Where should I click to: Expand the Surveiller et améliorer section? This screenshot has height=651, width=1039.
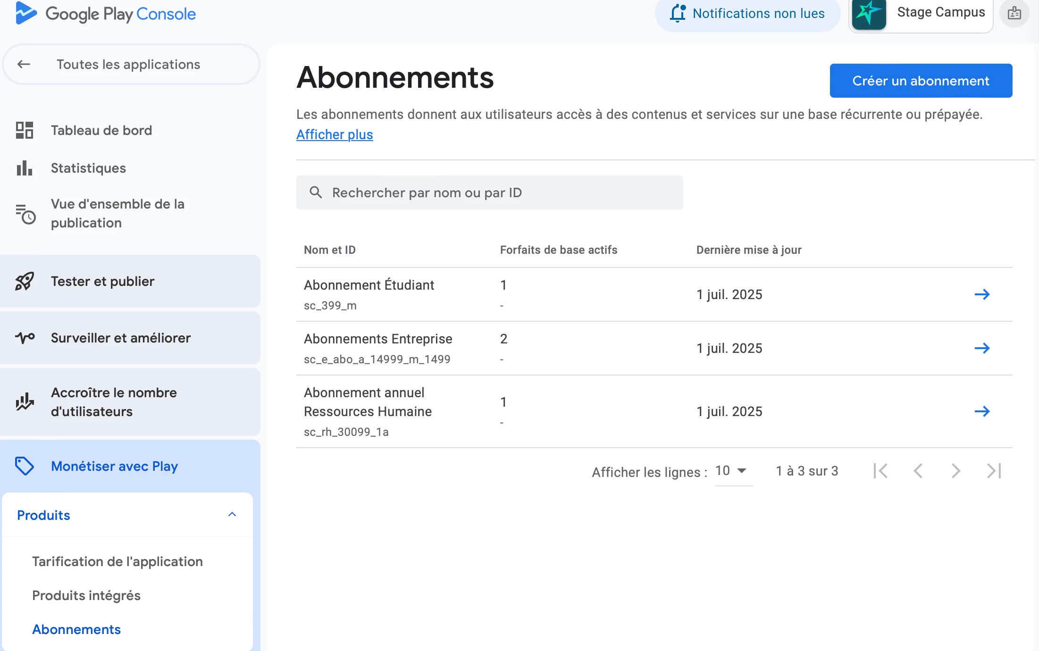121,338
